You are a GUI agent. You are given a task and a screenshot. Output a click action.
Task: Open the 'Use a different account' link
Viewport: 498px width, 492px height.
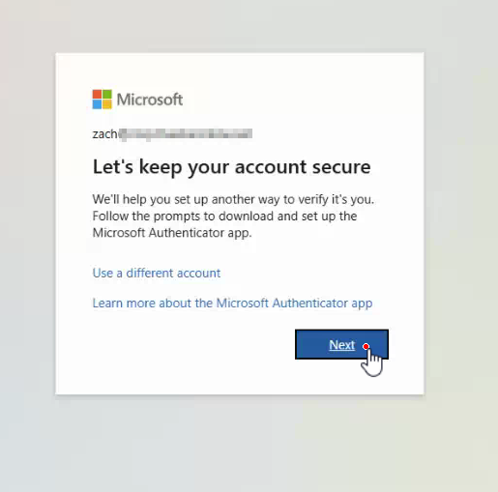pyautogui.click(x=157, y=274)
